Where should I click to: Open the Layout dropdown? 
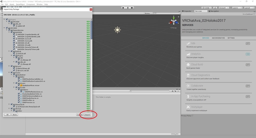click(249, 8)
